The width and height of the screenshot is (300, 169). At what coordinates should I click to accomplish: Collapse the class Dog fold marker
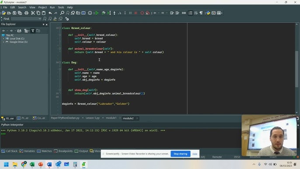pyautogui.click(x=60, y=63)
